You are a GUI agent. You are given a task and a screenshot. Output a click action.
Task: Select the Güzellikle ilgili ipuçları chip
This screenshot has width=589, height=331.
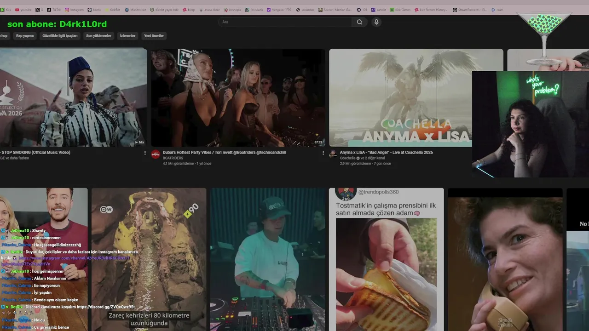click(60, 35)
